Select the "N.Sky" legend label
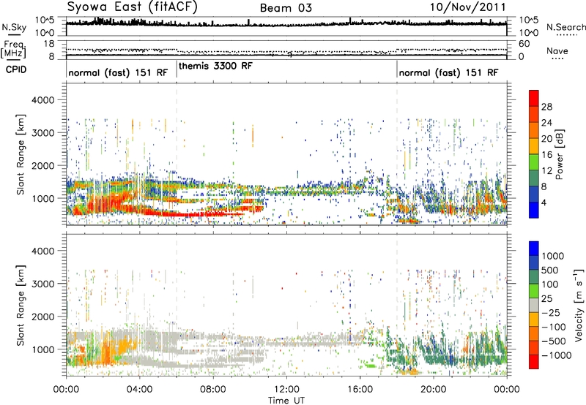 click(14, 27)
